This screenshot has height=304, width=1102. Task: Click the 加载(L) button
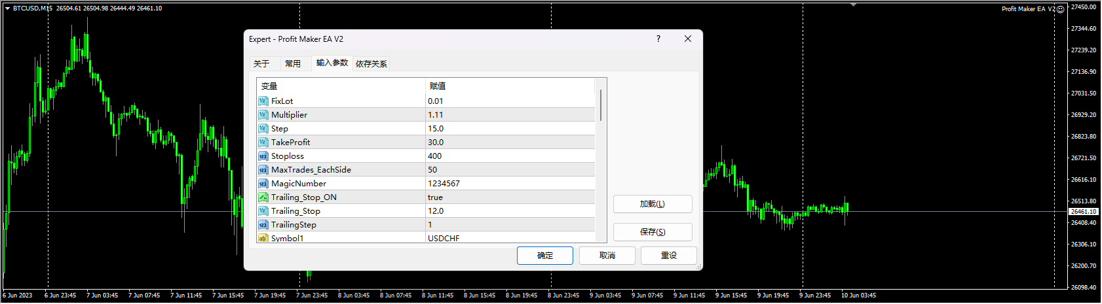click(x=652, y=204)
